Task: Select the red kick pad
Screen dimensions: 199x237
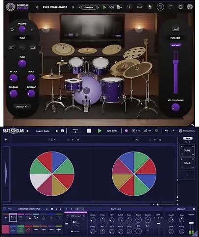Action: coord(5,229)
